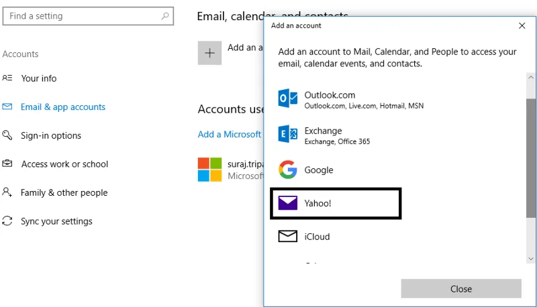Click the scroll down arrow in account list
The height and width of the screenshot is (307, 537).
pos(531,259)
